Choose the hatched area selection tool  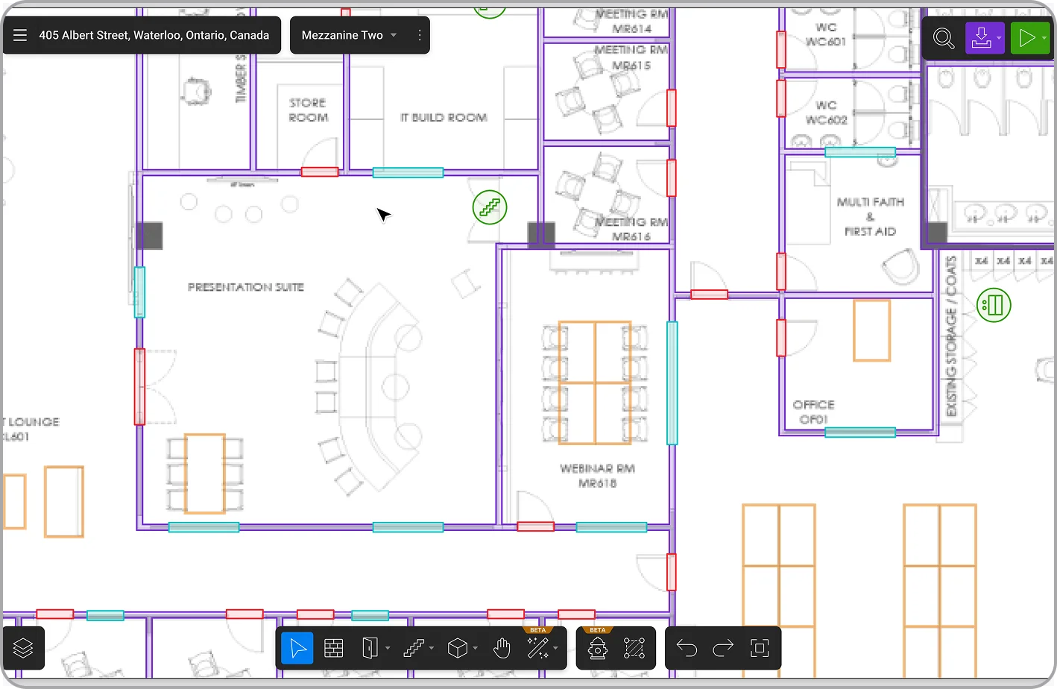[x=634, y=649]
